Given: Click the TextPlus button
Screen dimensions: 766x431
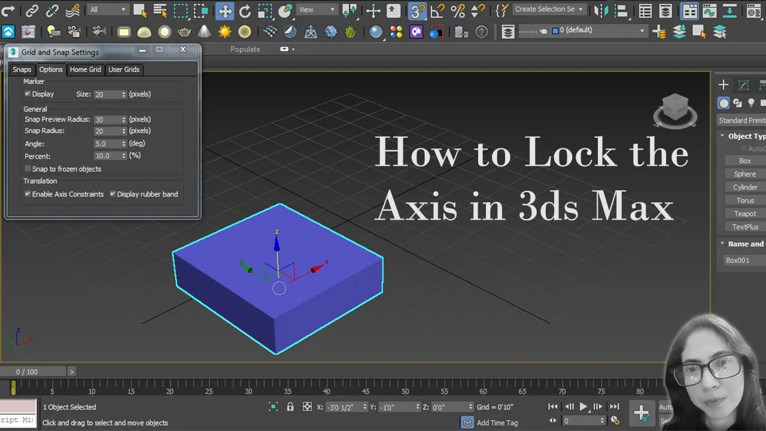Looking at the screenshot, I should click(x=745, y=227).
